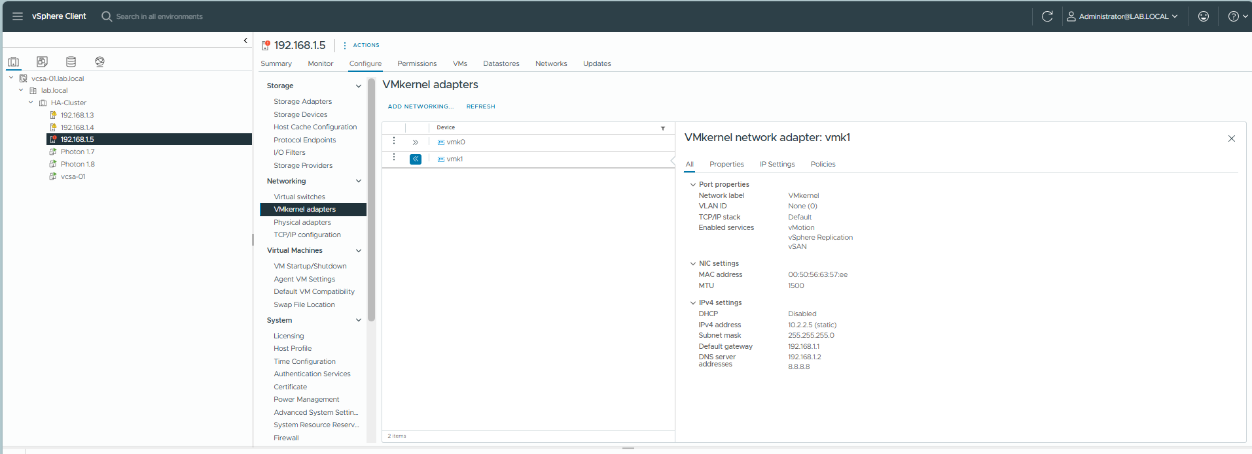
Task: Open the Networks tab
Action: click(x=551, y=63)
